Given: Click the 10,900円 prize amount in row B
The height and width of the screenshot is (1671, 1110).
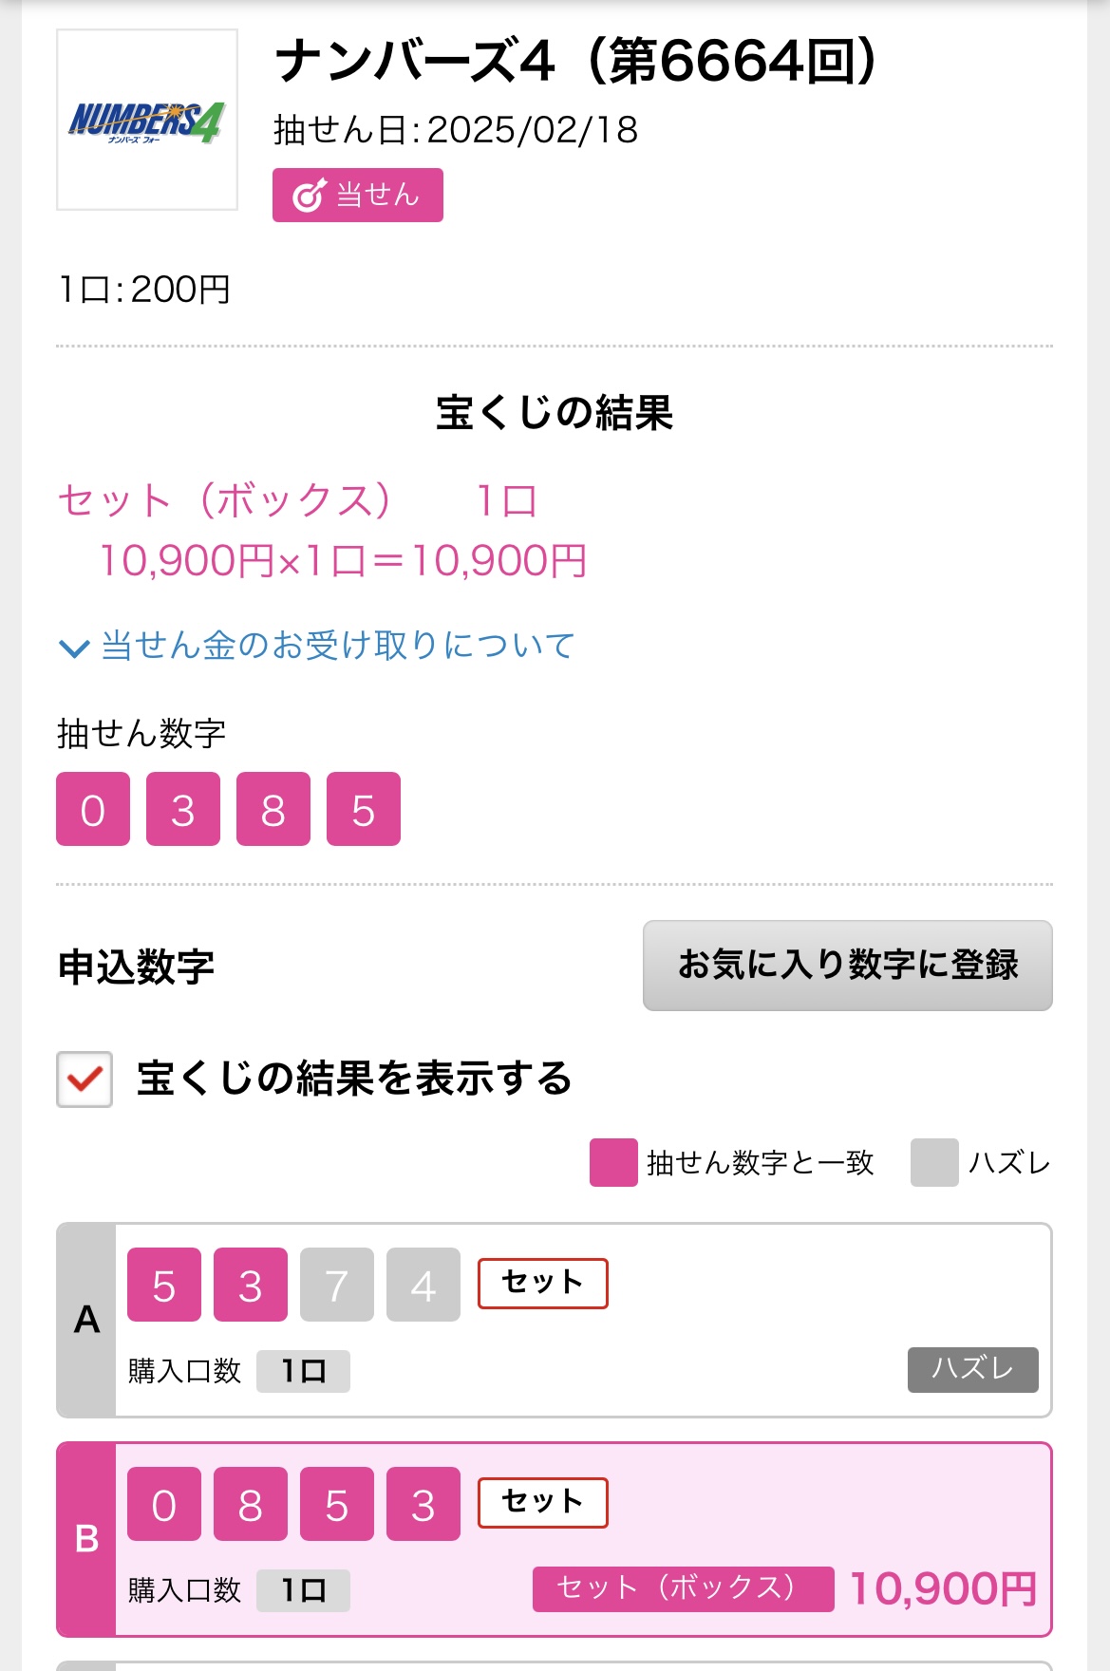Looking at the screenshot, I should 943,1589.
